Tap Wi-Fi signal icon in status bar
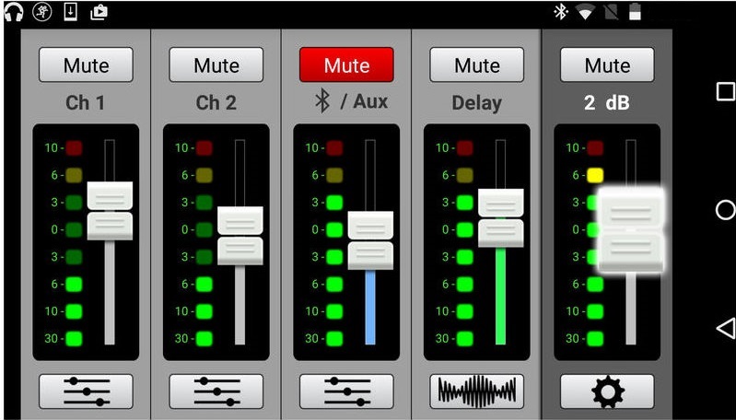Image resolution: width=736 pixels, height=420 pixels. 585,13
